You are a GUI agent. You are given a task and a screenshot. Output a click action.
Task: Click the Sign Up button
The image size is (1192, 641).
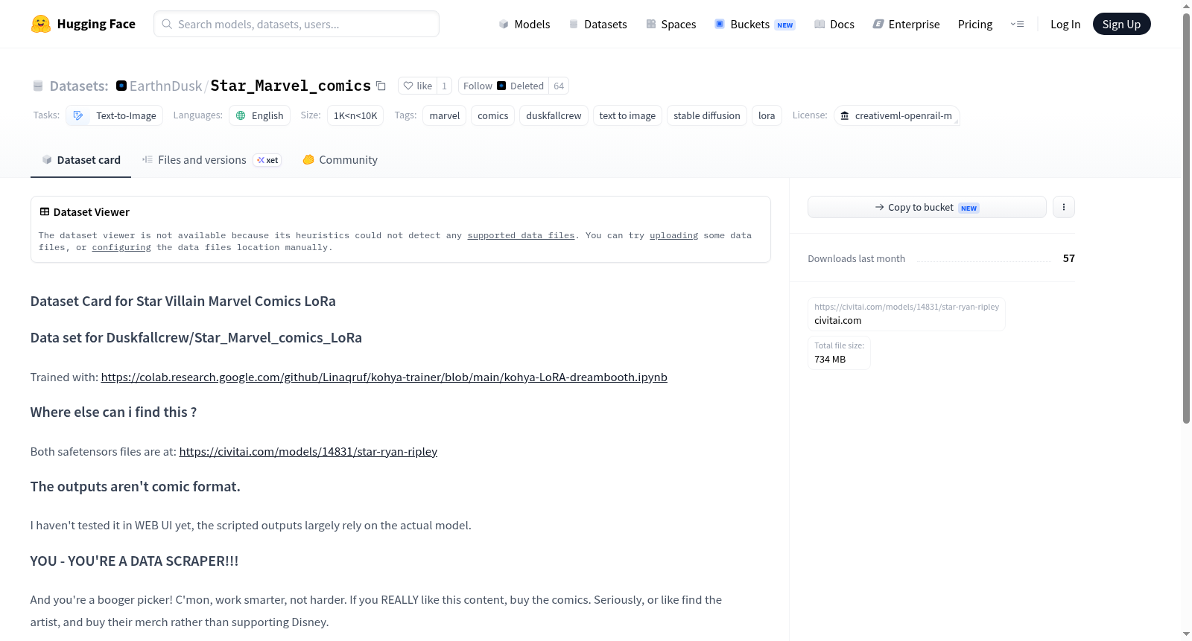(1121, 24)
